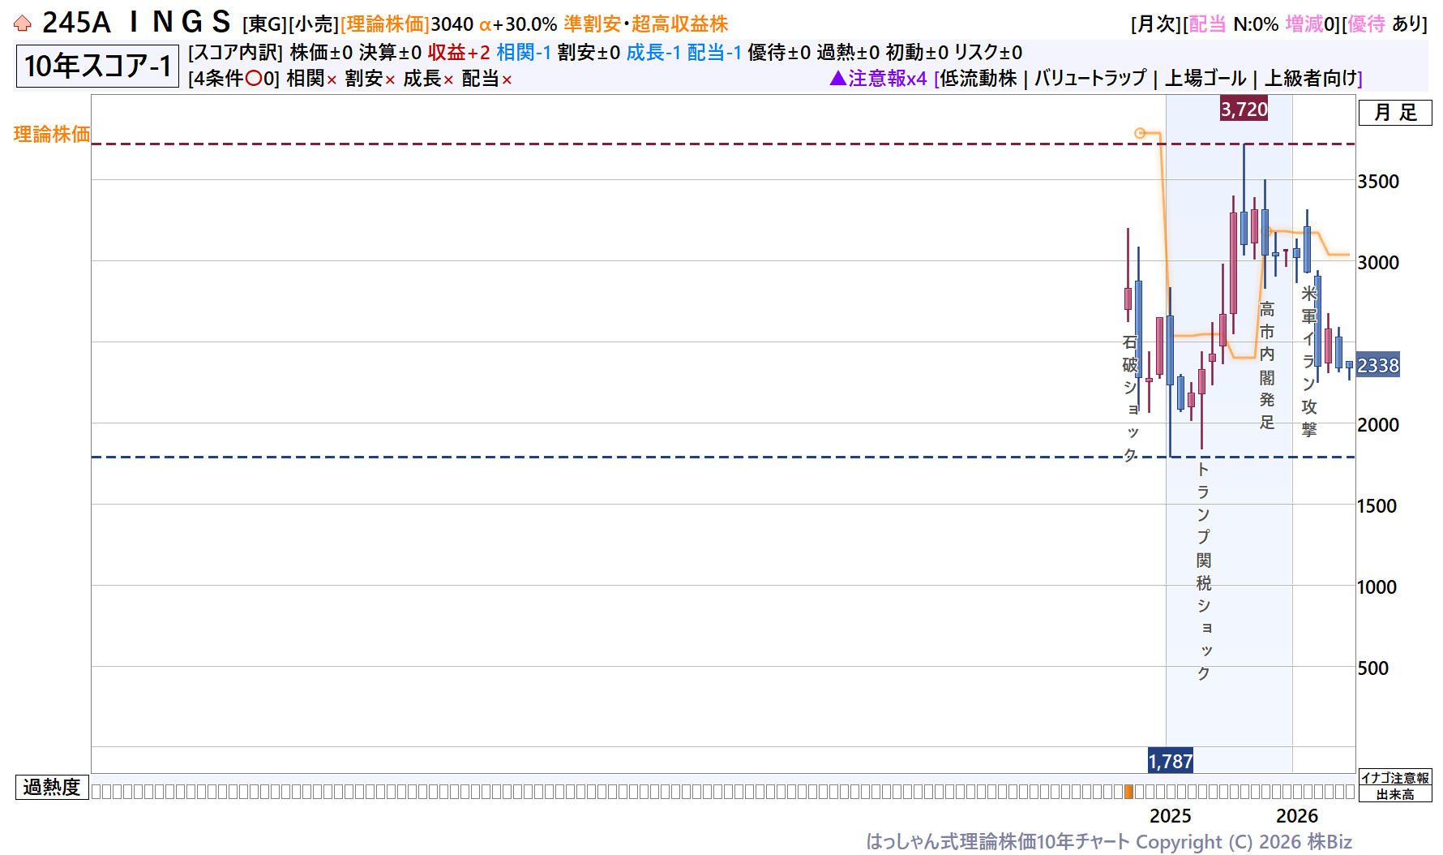Click the [小売] sector tag
The height and width of the screenshot is (855, 1443).
point(315,24)
